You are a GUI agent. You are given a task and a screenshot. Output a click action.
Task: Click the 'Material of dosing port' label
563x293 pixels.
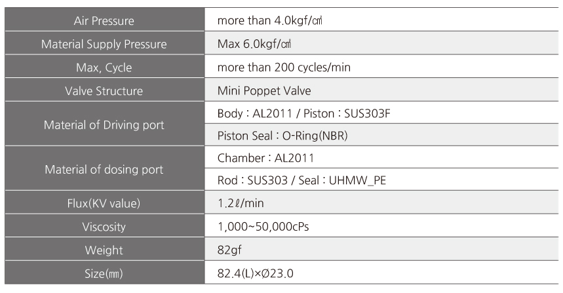click(x=104, y=170)
